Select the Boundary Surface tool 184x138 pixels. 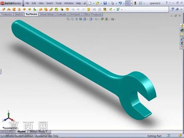pyautogui.click(x=24, y=9)
